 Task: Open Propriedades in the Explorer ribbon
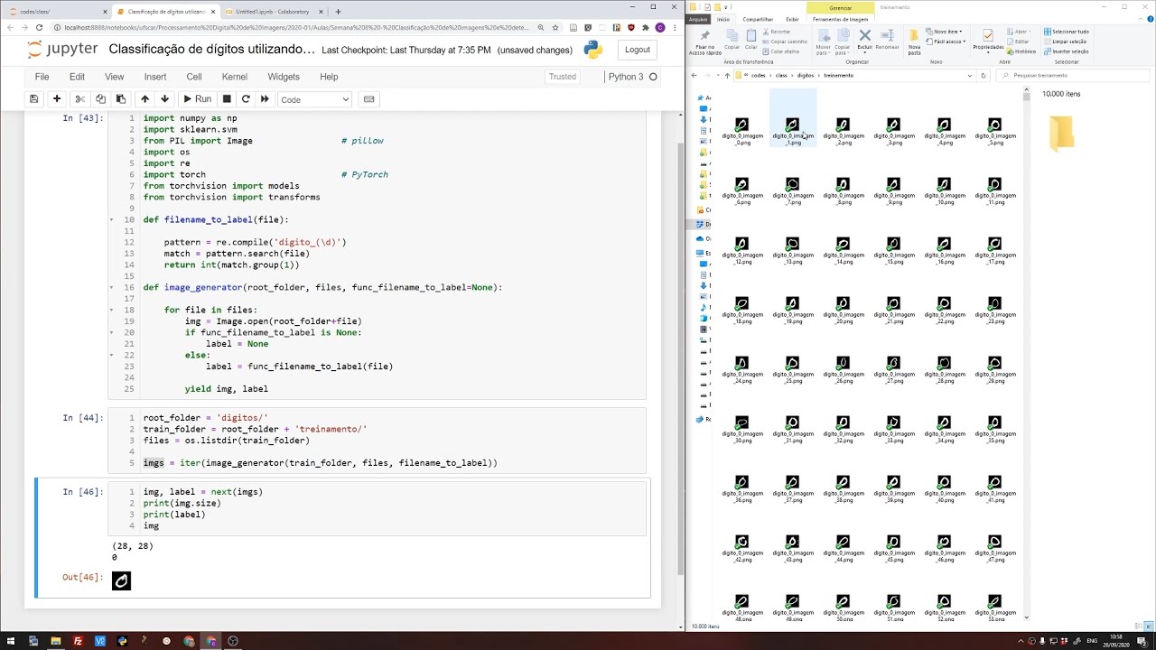[x=988, y=40]
